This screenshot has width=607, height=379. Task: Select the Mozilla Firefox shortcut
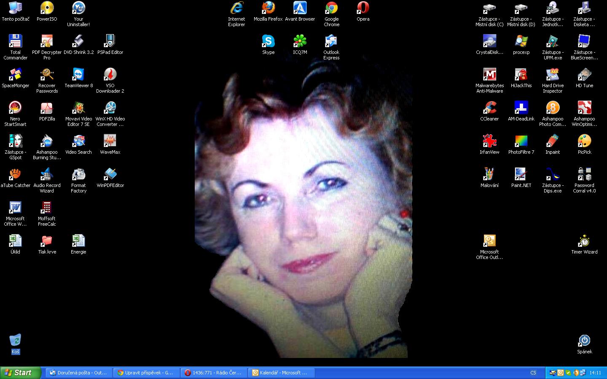coord(268,8)
